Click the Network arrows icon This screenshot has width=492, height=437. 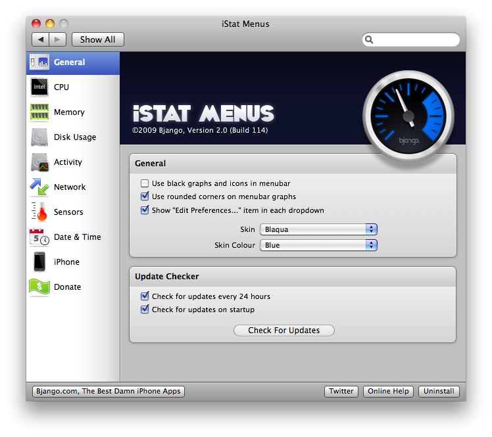(39, 187)
